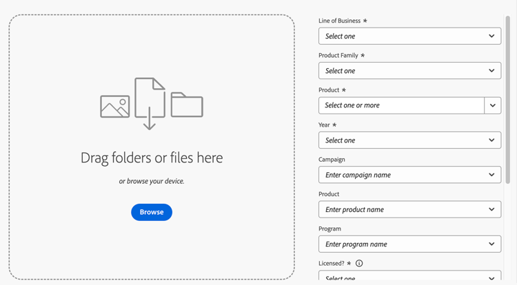Click the 'Program' label

click(x=330, y=229)
